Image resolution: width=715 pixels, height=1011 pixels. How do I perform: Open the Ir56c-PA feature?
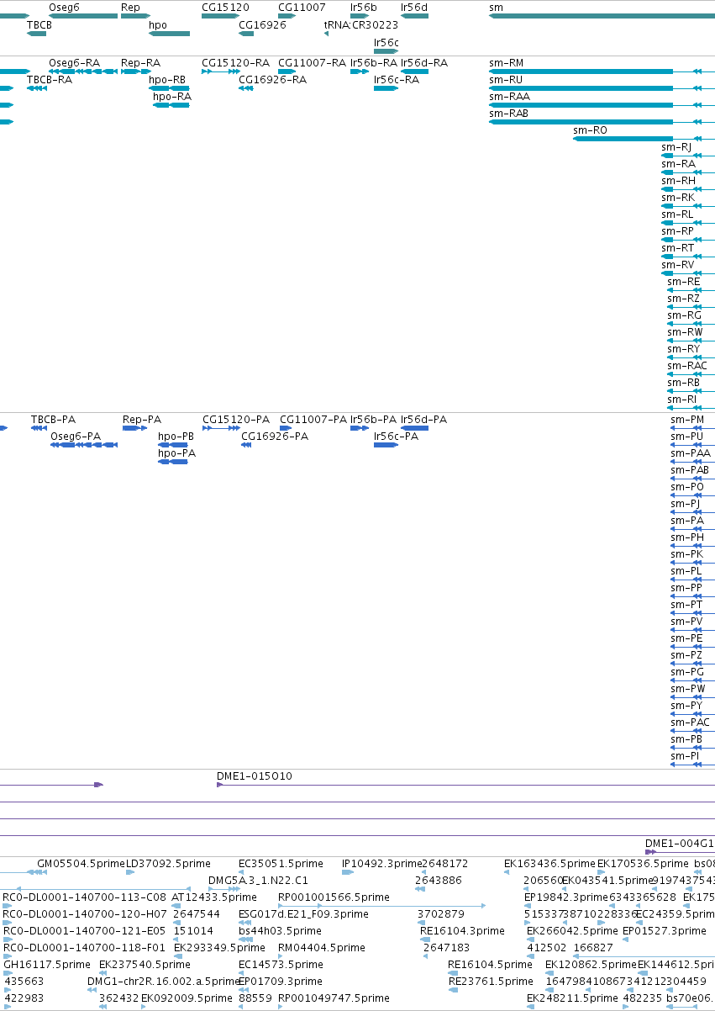point(386,444)
